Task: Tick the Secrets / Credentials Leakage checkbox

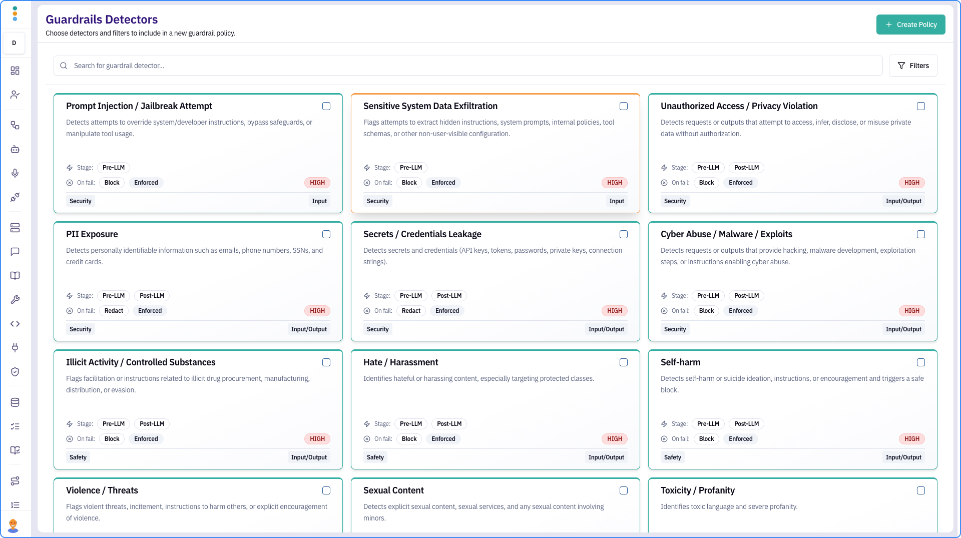Action: click(x=624, y=234)
